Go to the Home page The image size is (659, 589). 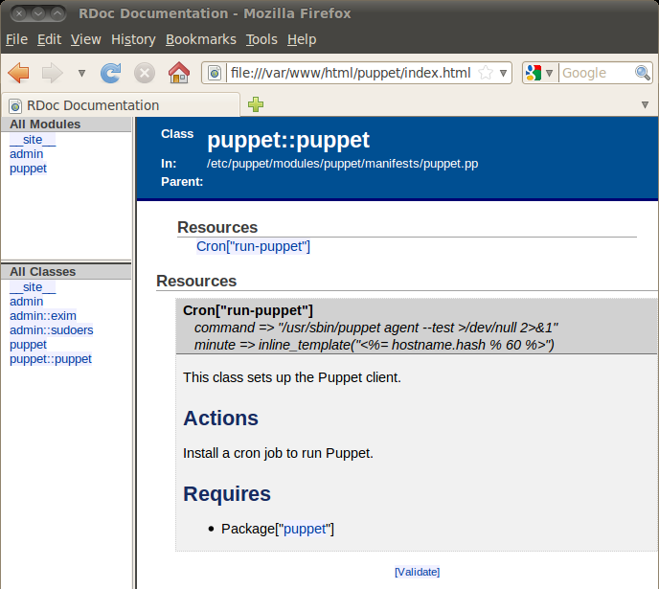pos(178,73)
